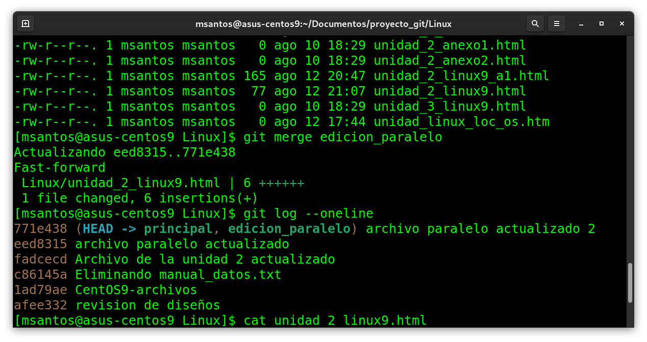
Task: Open a new terminal tab
Action: [x=26, y=23]
